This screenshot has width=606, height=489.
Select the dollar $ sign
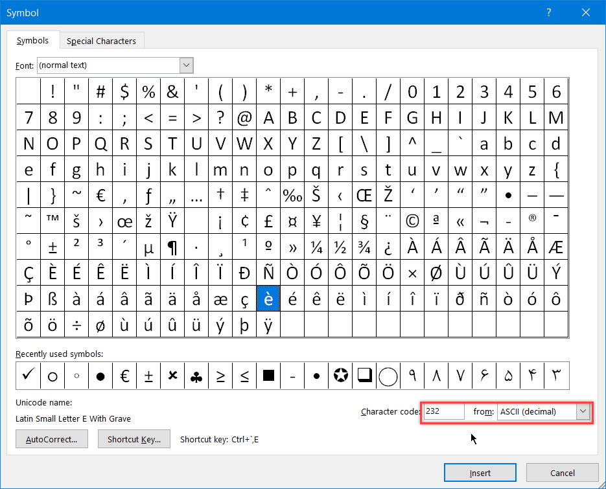pyautogui.click(x=124, y=91)
